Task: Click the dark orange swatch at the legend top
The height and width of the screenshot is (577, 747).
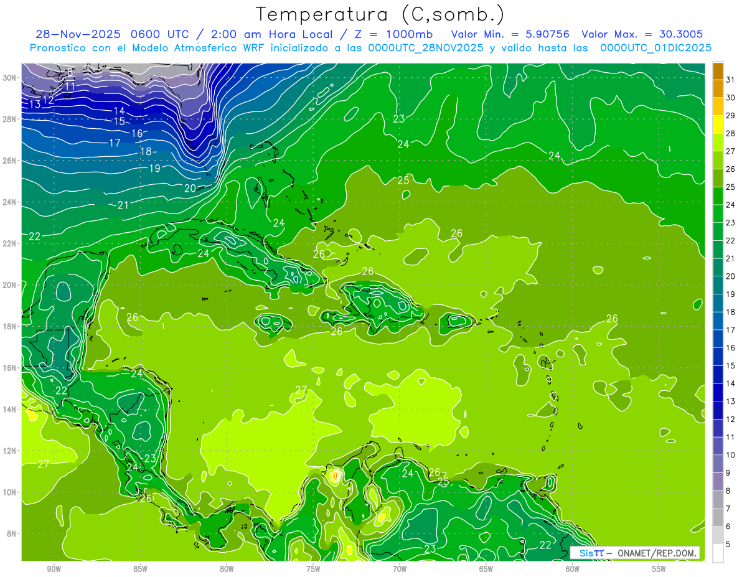Action: coord(718,71)
